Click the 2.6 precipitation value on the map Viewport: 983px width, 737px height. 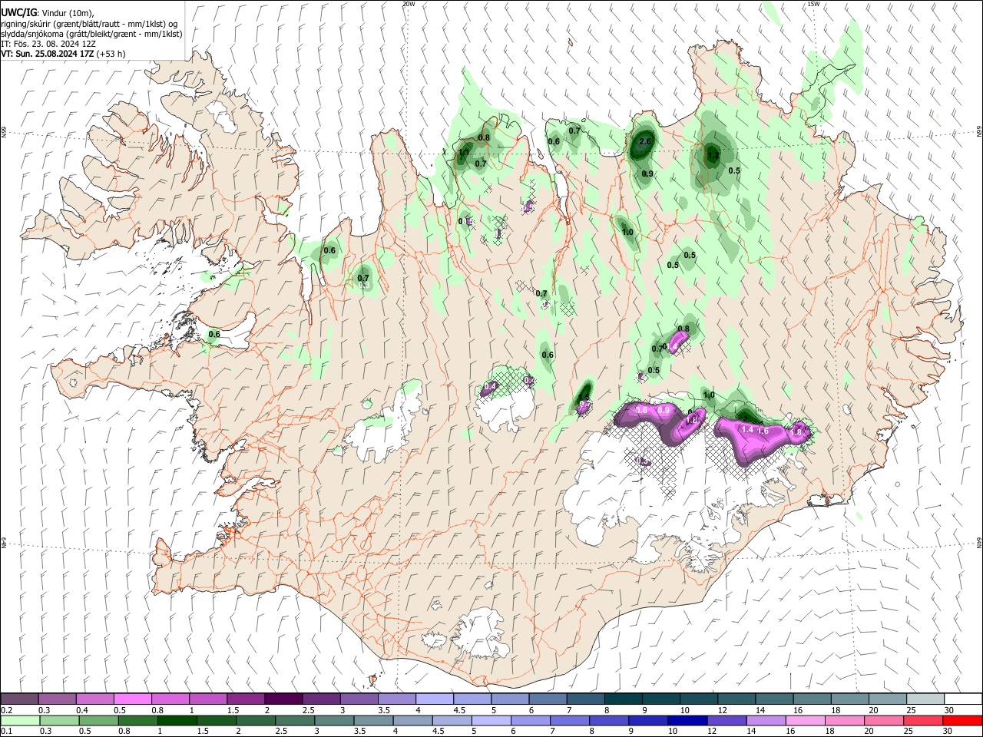[x=645, y=141]
